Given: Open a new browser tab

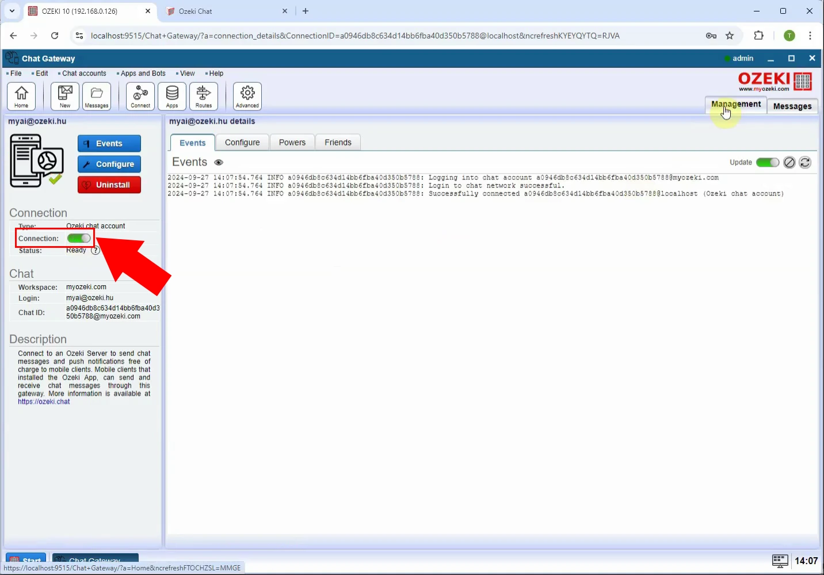Looking at the screenshot, I should [x=306, y=11].
